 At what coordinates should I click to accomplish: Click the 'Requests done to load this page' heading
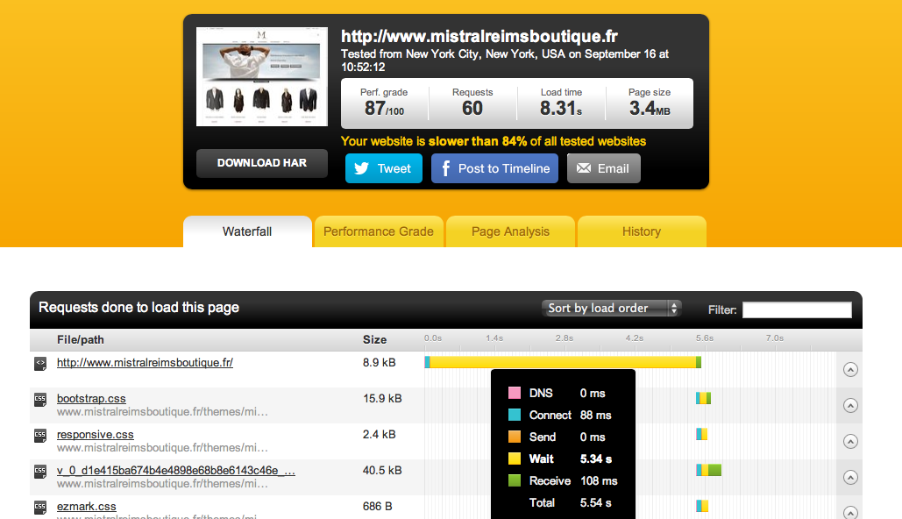pyautogui.click(x=138, y=307)
